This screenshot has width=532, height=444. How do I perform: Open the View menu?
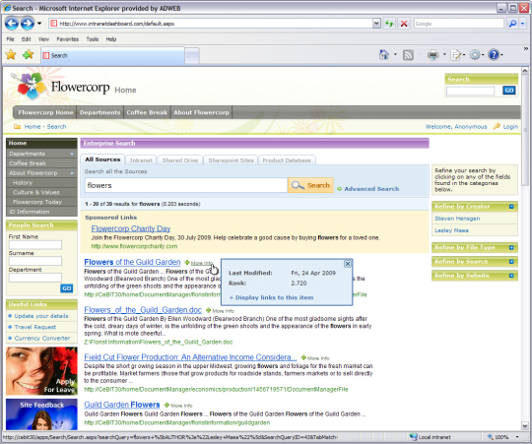tap(43, 39)
